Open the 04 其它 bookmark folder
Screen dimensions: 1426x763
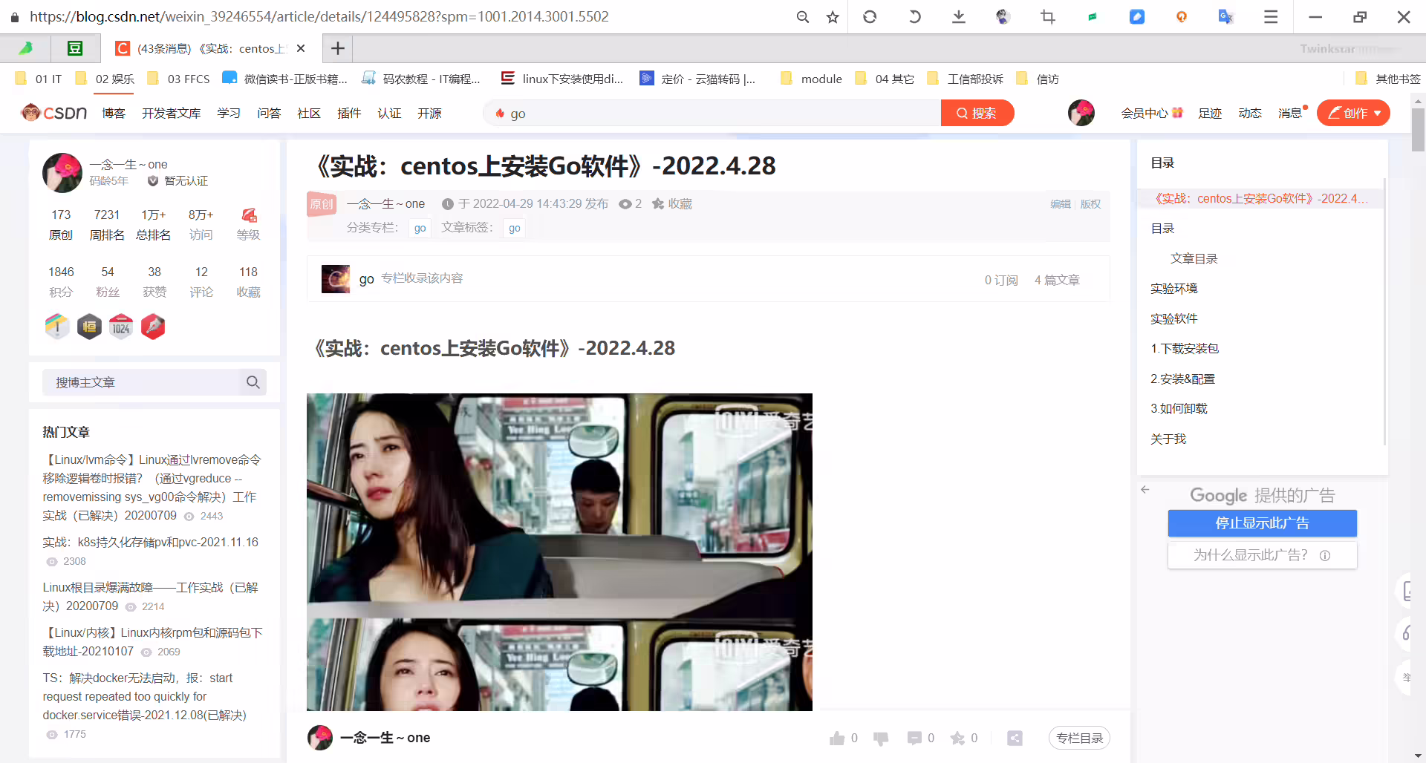pos(885,79)
